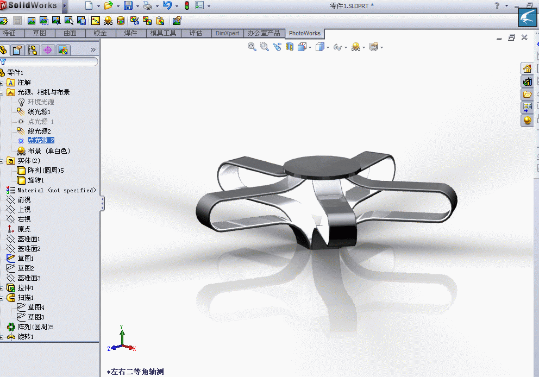This screenshot has height=377, width=539.
Task: Click the panel collapse handle
Action: tap(102, 204)
